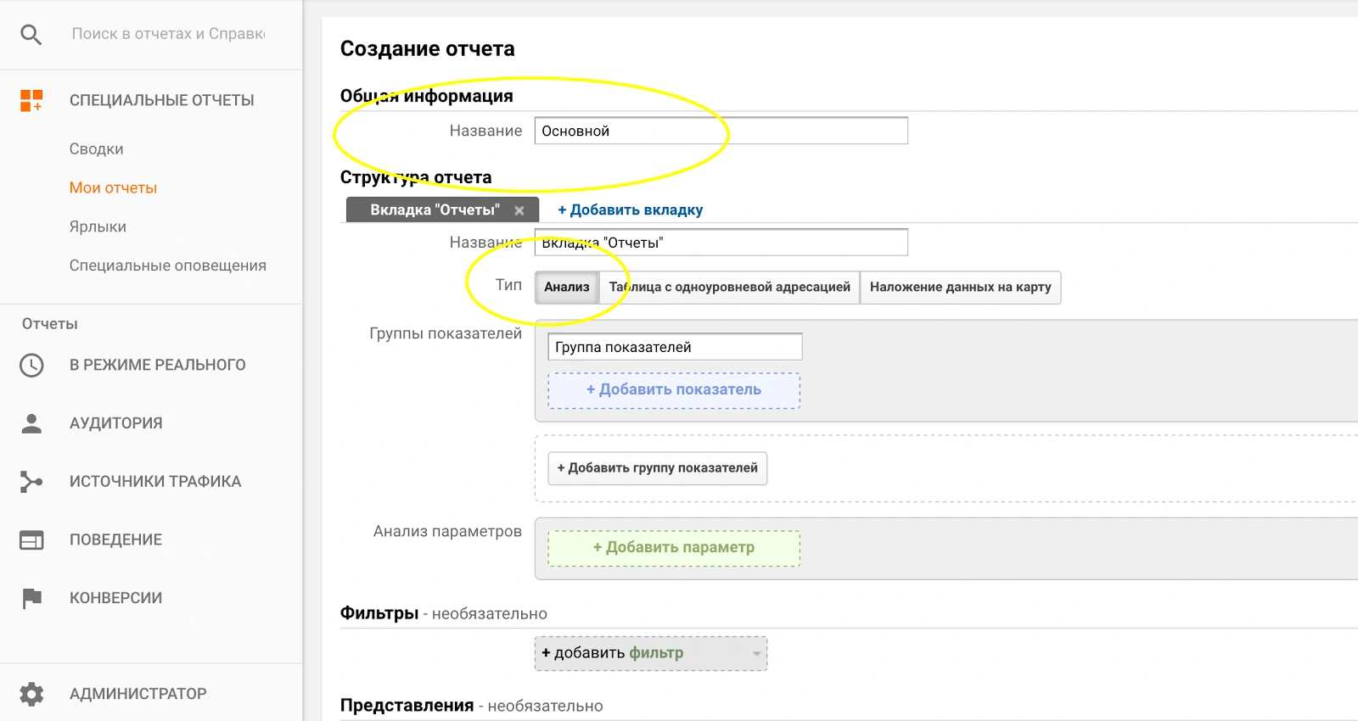The height and width of the screenshot is (721, 1358).
Task: Expand the Добавить показатель selector
Action: click(674, 390)
